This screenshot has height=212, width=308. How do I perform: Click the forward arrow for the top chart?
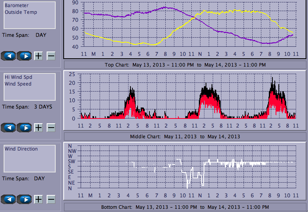[x=25, y=56]
